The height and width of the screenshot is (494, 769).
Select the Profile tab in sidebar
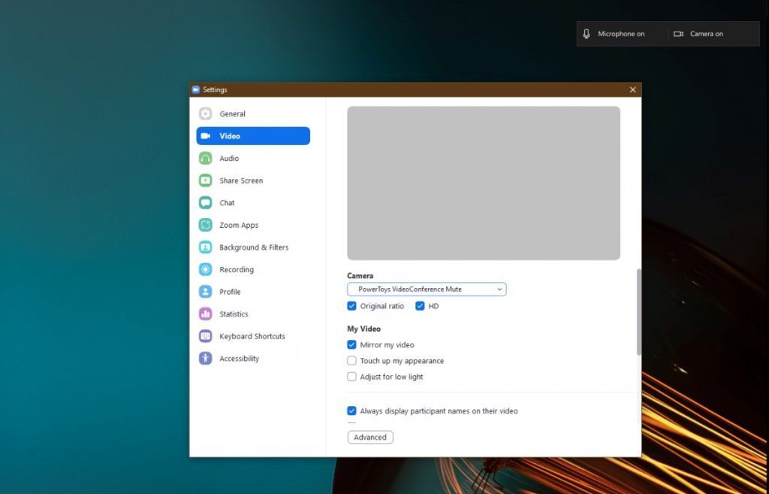tap(205, 292)
